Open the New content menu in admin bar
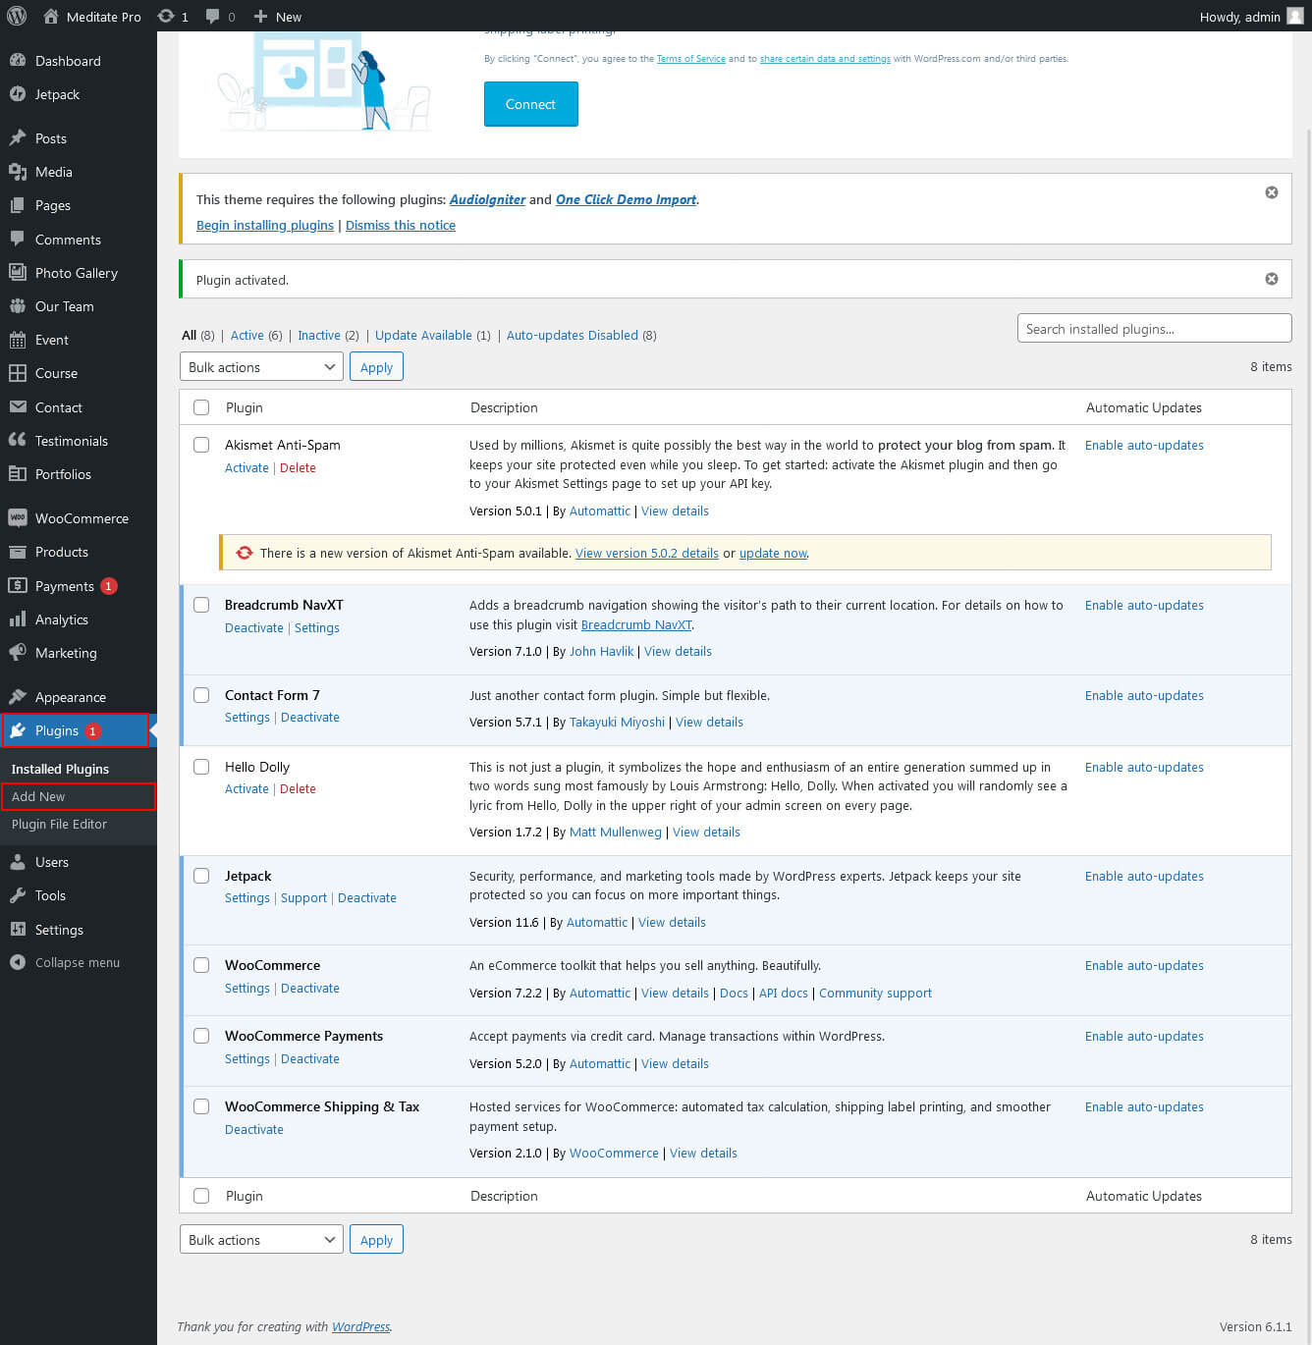The width and height of the screenshot is (1312, 1345). pyautogui.click(x=278, y=16)
